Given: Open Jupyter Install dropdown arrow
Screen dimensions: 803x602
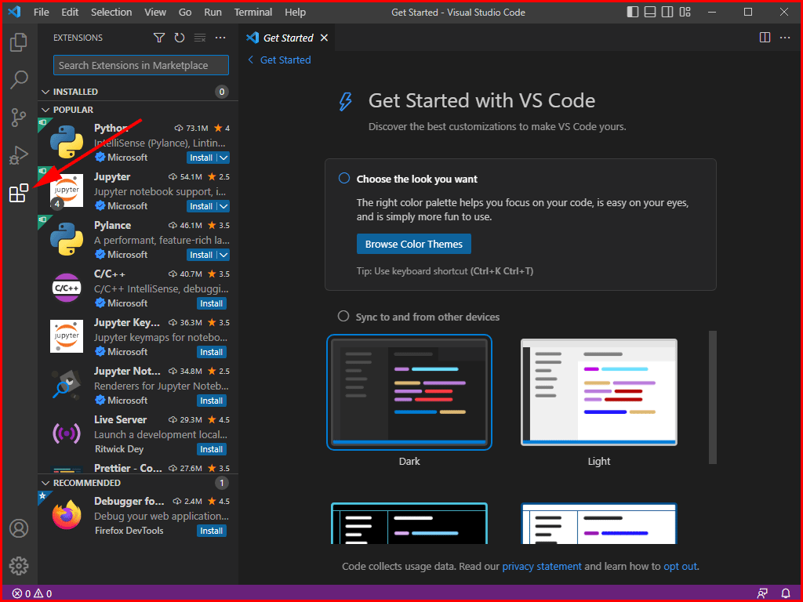Looking at the screenshot, I should click(223, 206).
